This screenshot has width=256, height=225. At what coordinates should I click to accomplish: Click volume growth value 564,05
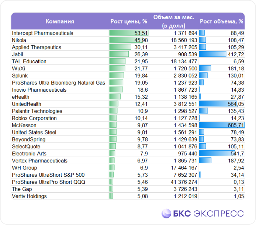236,104
